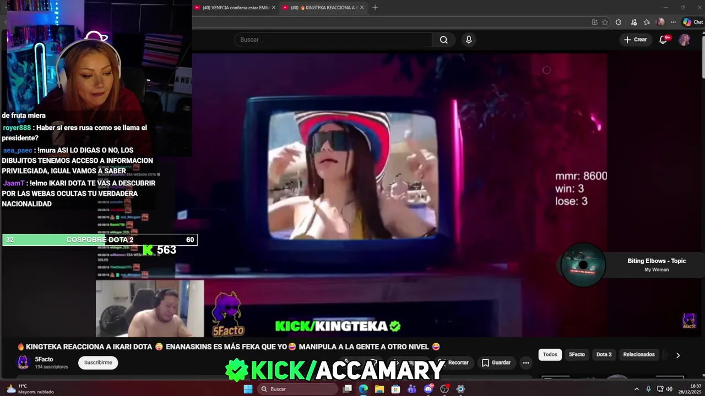Save video with the Guardar button
The height and width of the screenshot is (396, 705).
pyautogui.click(x=496, y=362)
